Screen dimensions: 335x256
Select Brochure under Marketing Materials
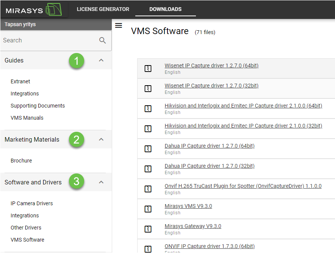pos(21,161)
